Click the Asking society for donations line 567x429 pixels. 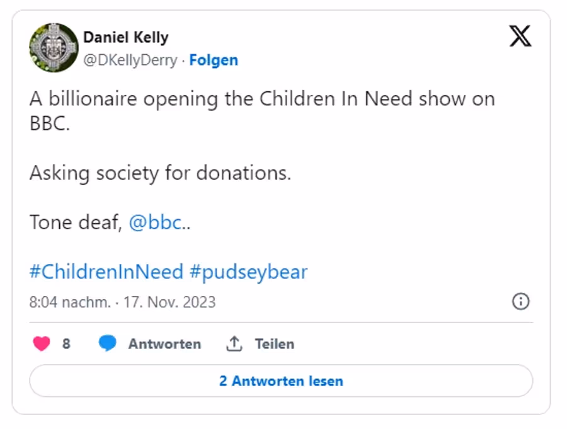click(160, 173)
